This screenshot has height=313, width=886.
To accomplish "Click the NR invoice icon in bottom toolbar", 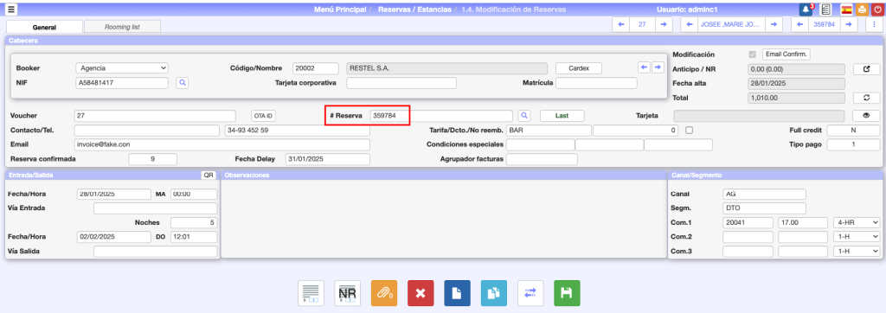I will [x=348, y=293].
